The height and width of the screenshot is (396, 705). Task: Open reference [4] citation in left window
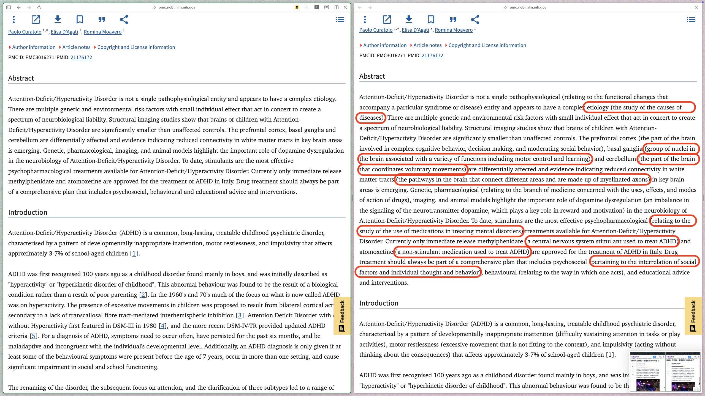coord(162,326)
